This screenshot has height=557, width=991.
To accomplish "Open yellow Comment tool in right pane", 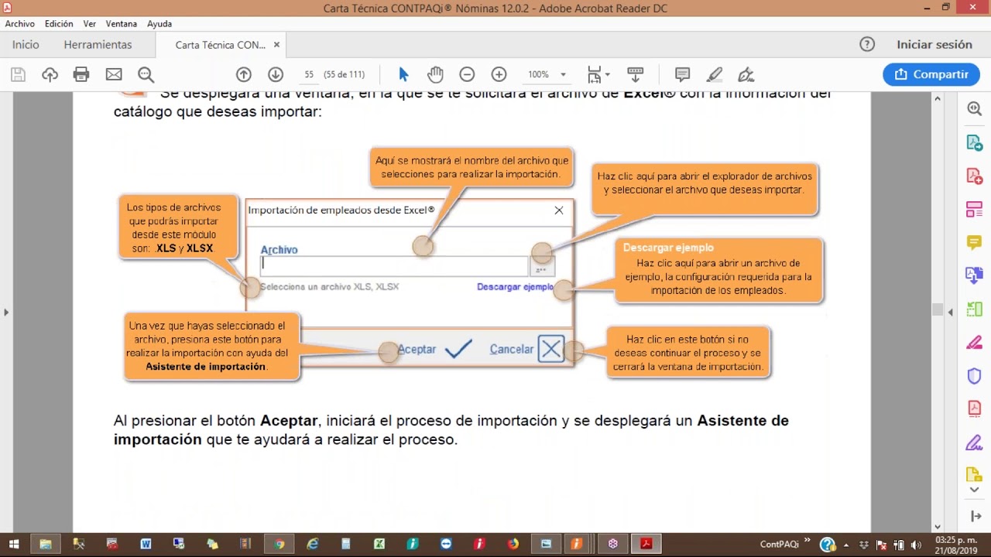I will click(x=974, y=243).
